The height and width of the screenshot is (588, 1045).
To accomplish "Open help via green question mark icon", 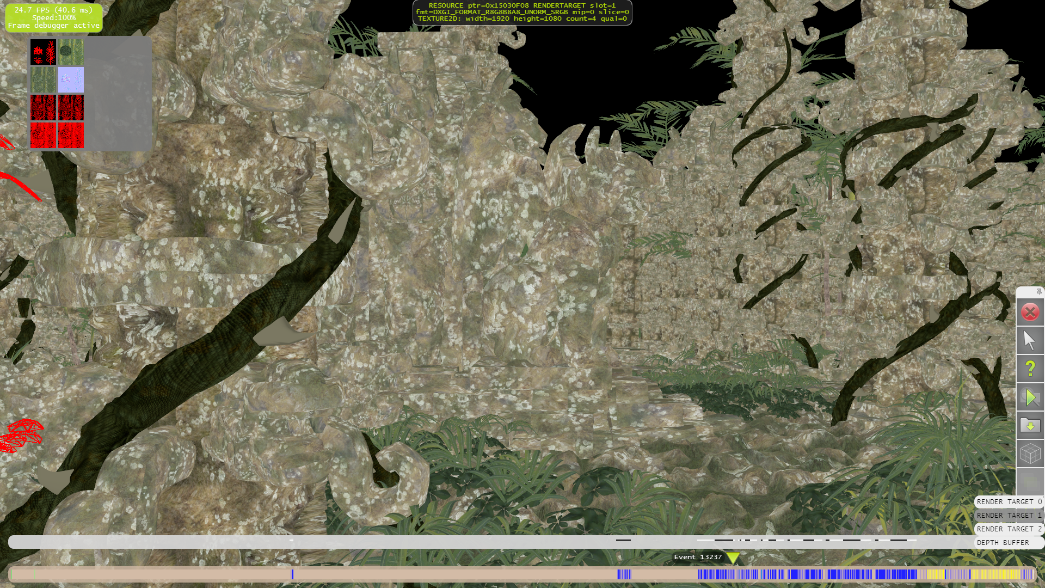I will coord(1030,369).
